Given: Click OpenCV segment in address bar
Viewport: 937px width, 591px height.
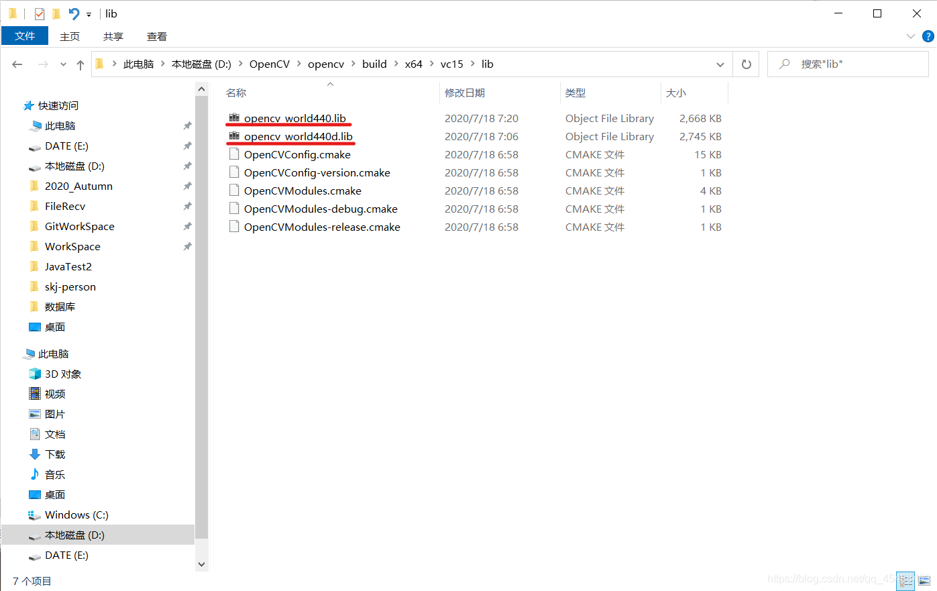Looking at the screenshot, I should 270,64.
